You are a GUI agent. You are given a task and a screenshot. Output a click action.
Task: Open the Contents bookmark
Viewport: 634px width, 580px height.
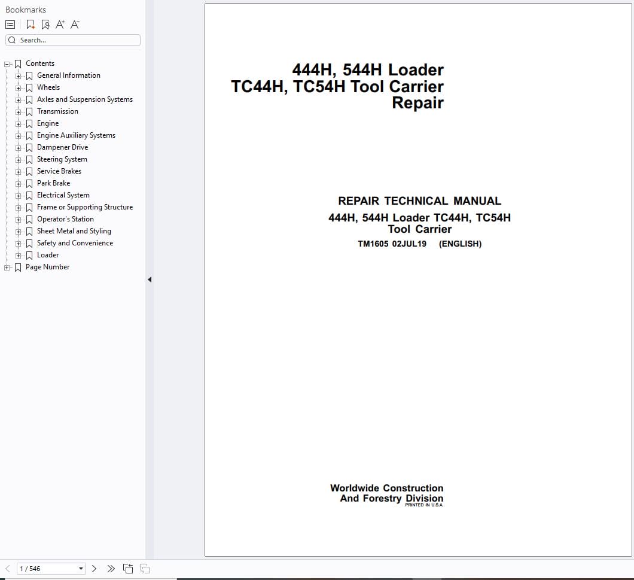click(x=40, y=63)
